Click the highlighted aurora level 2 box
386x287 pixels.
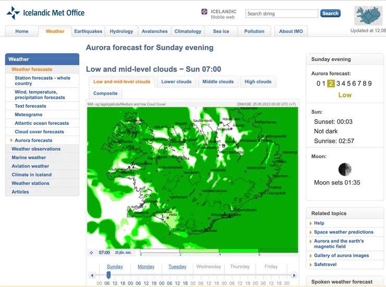tap(331, 83)
